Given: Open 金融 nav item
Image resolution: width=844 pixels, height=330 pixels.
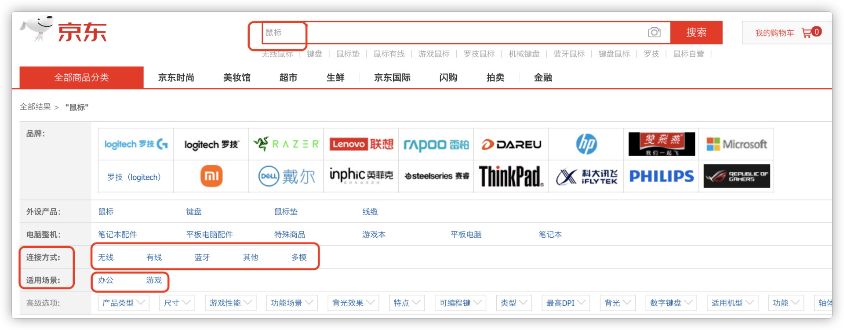Looking at the screenshot, I should 543,77.
